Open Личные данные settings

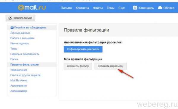[20, 33]
